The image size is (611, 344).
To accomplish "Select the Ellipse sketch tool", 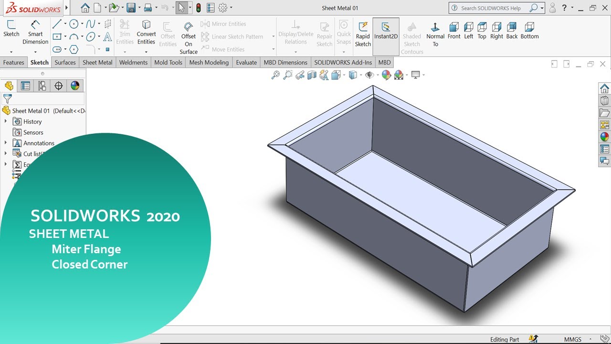I will point(90,37).
